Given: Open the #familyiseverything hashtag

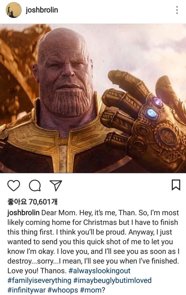Looking at the screenshot, I should click(39, 280).
